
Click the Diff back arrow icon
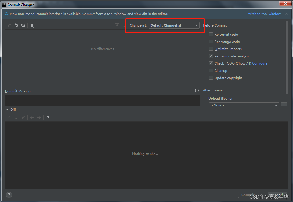32,118
